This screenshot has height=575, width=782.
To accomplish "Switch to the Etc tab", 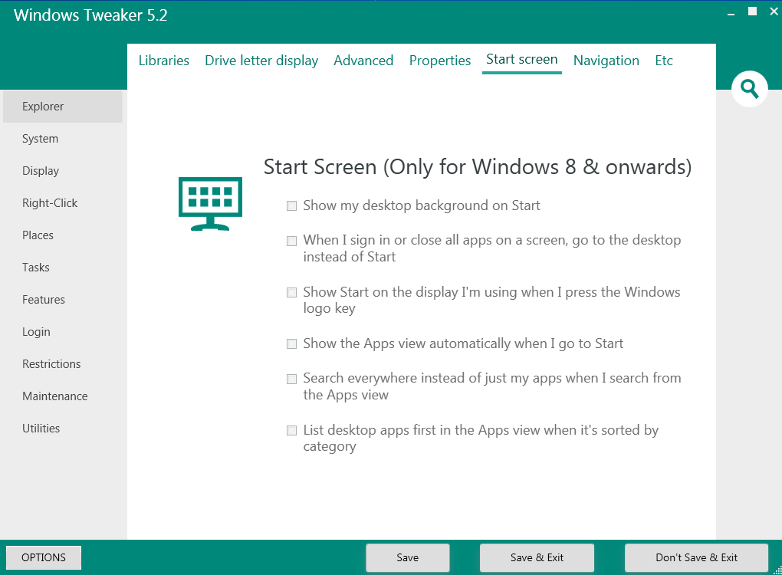I will tap(664, 61).
